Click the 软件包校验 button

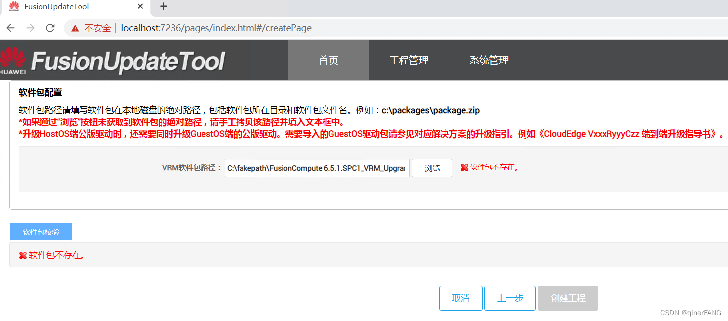click(x=41, y=232)
